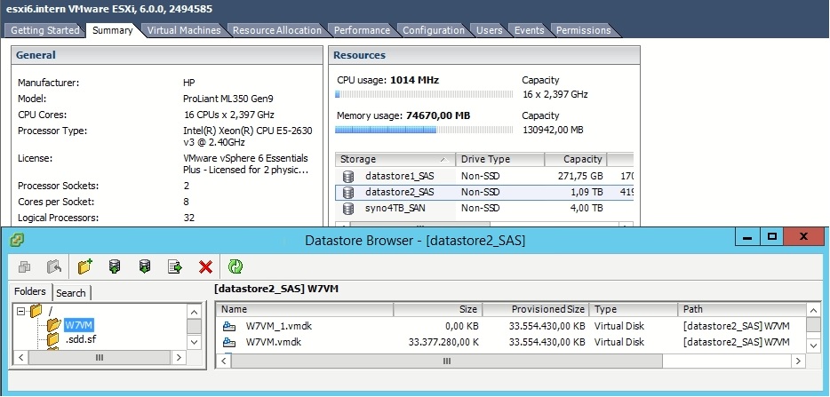Sort files by Size column header
The image size is (830, 397).
[x=437, y=309]
